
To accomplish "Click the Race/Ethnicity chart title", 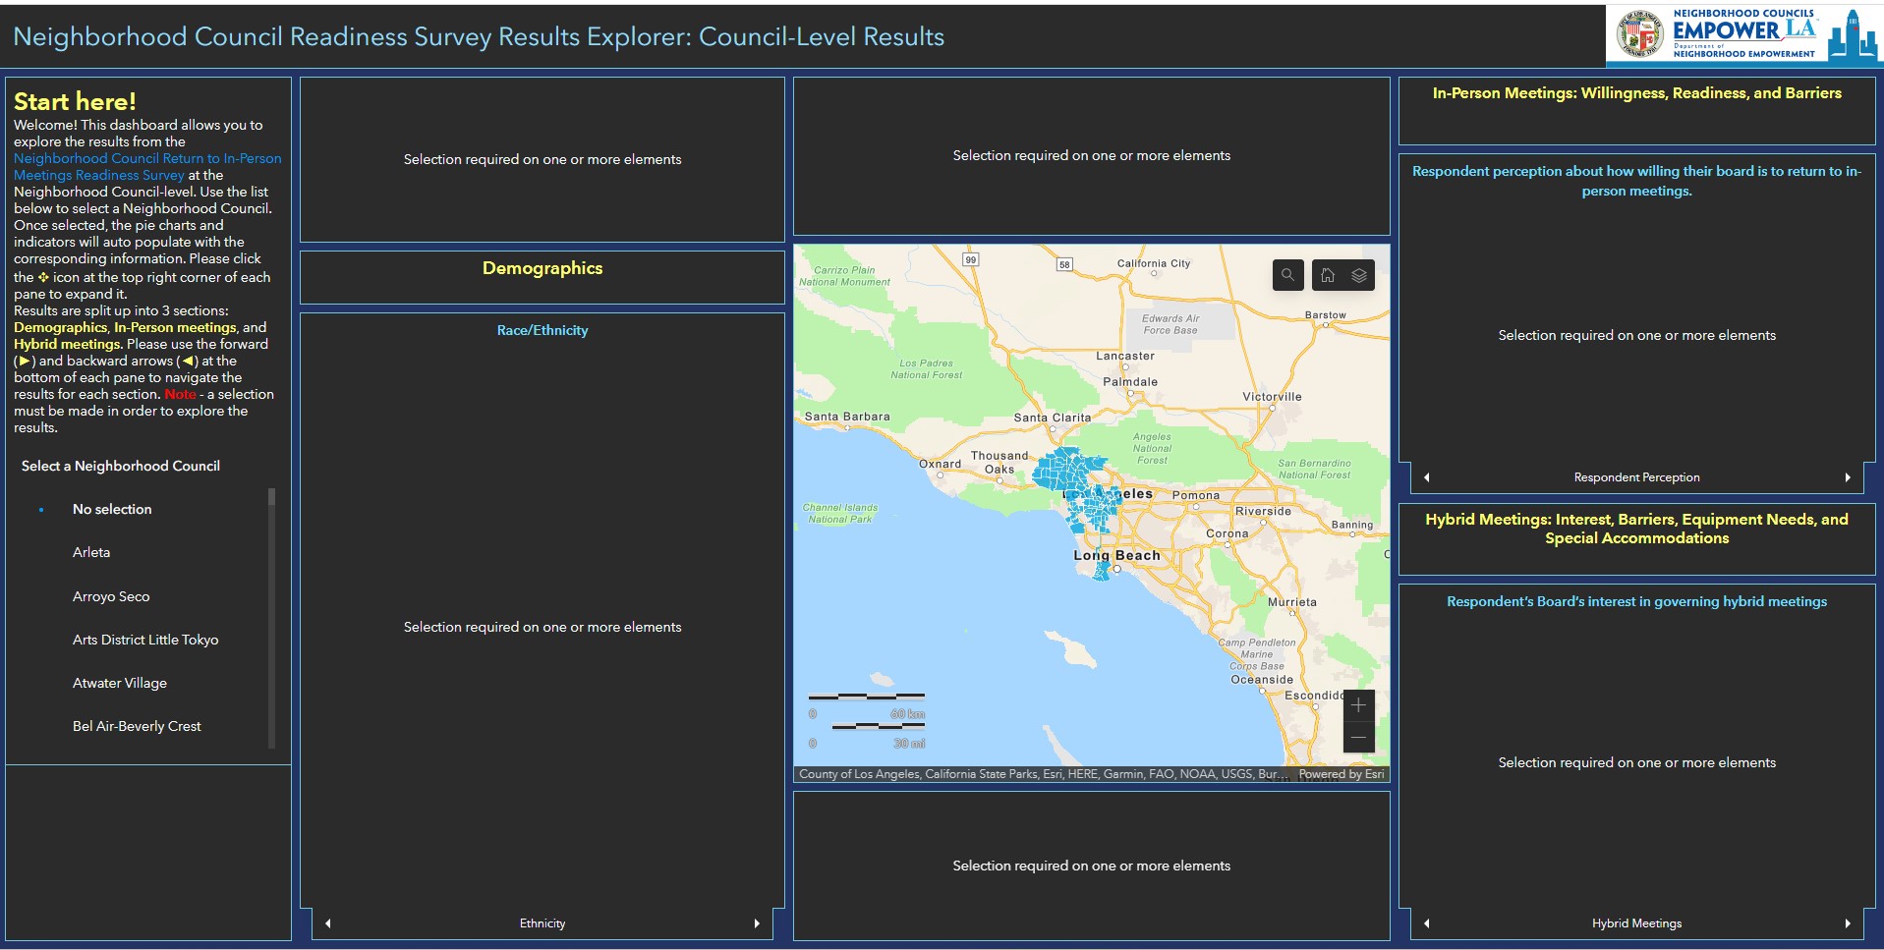I will pyautogui.click(x=542, y=330).
